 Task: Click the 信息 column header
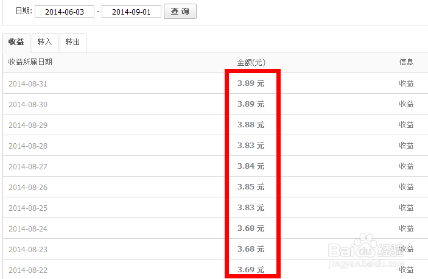click(406, 62)
